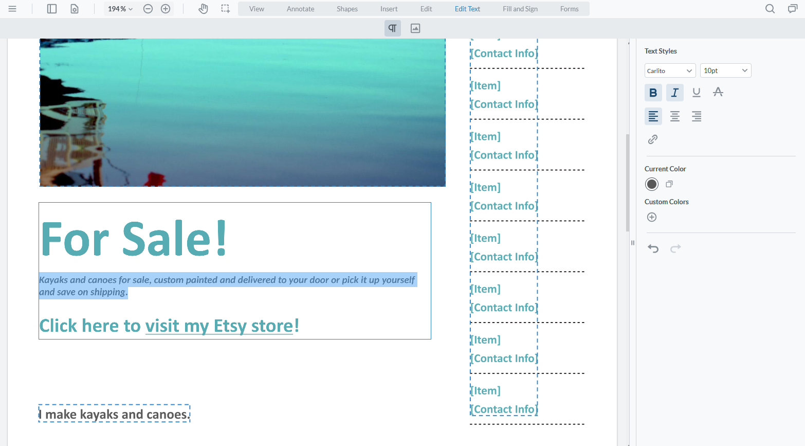Activate the rectangular selection tool
Screen dimensions: 805x446
(225, 8)
